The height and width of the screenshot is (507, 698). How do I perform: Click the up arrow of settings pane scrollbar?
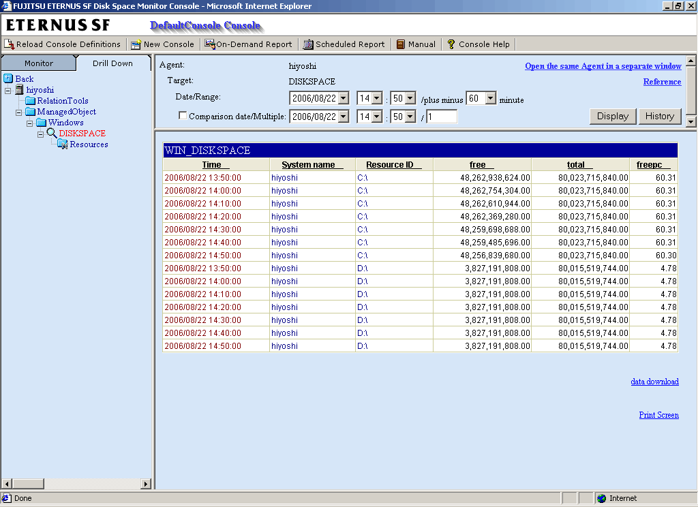pos(691,61)
